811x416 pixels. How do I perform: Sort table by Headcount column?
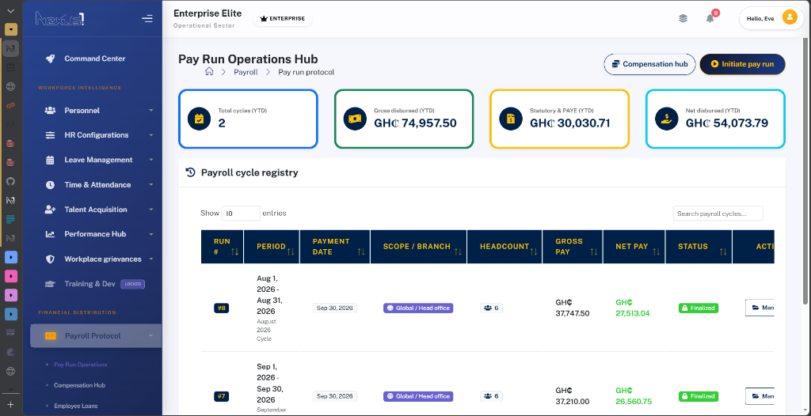pos(504,247)
